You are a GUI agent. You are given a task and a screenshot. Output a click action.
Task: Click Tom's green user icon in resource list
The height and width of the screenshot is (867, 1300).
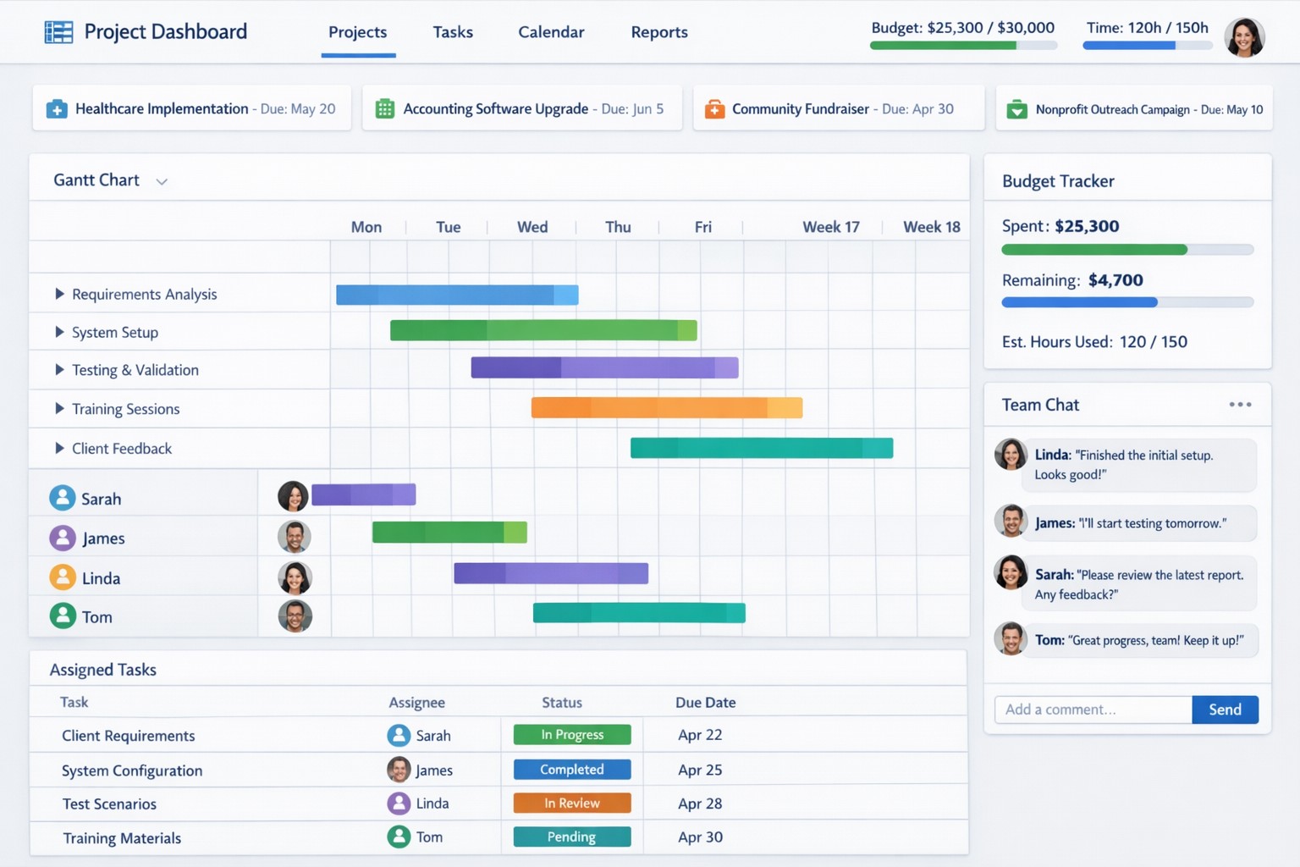(x=63, y=616)
